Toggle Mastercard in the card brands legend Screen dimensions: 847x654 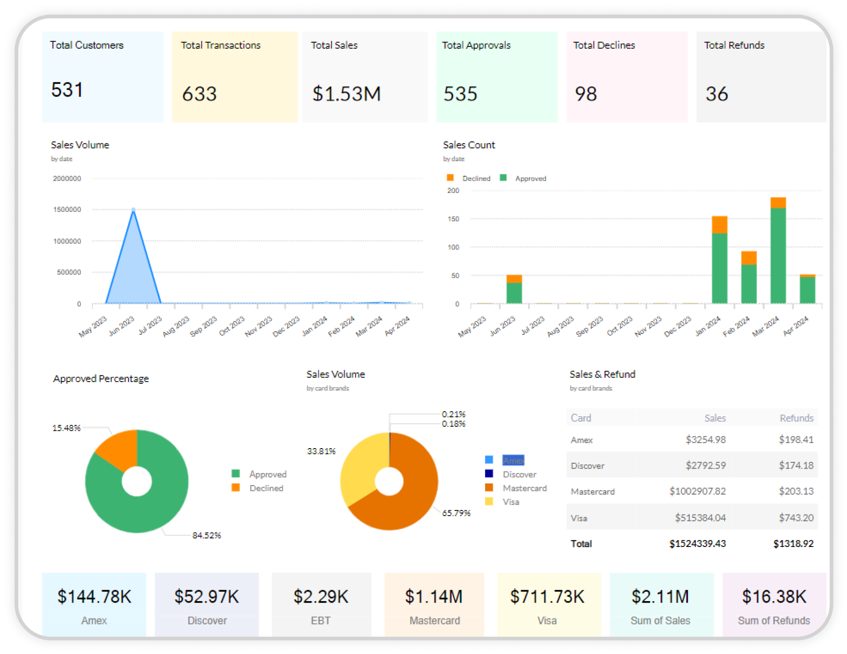[516, 488]
